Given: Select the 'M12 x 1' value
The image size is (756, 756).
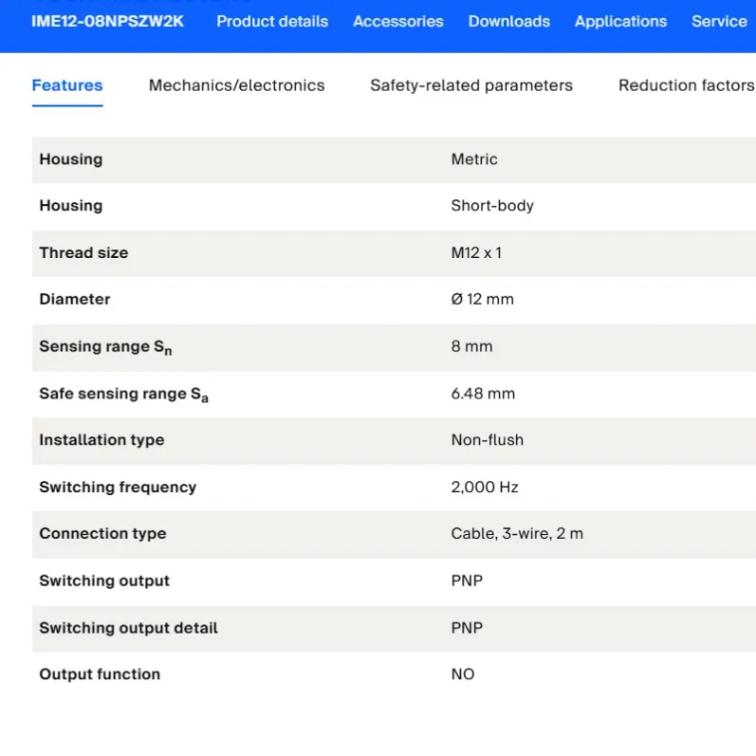Looking at the screenshot, I should click(476, 252).
